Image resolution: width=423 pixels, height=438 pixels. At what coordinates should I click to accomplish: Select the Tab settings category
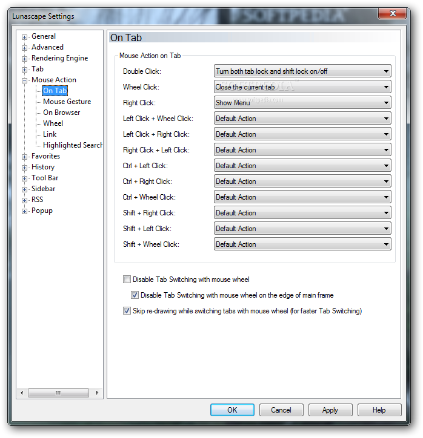pyautogui.click(x=38, y=69)
